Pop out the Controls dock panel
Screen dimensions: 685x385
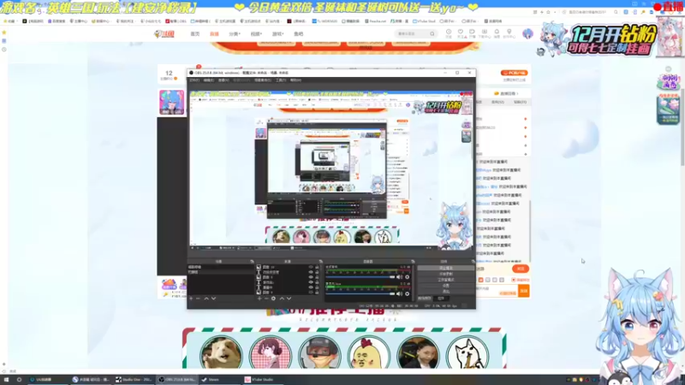473,261
